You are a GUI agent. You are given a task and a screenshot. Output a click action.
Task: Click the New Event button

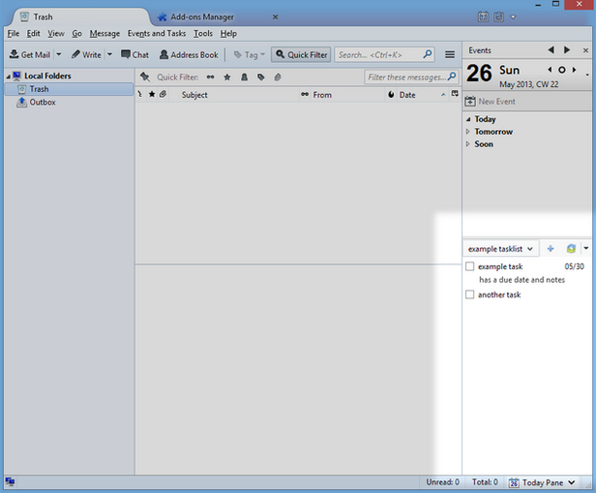[494, 102]
